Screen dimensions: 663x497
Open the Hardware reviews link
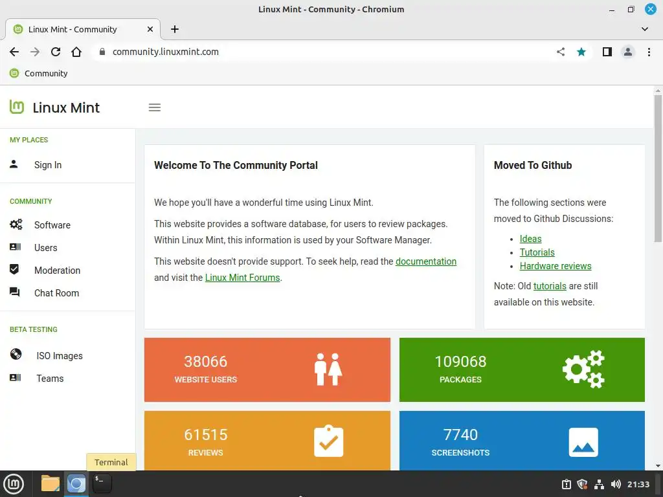click(556, 266)
